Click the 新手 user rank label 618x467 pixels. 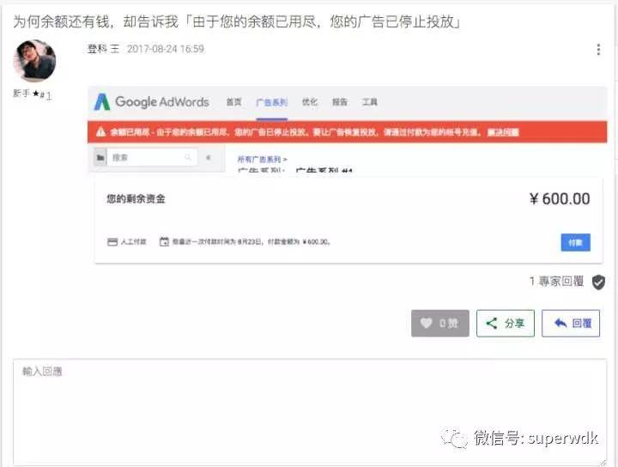pos(21,93)
